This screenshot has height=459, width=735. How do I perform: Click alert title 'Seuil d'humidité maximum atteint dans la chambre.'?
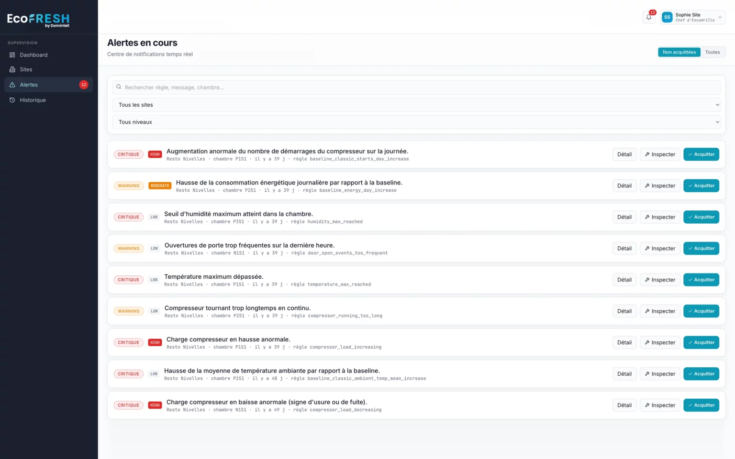[x=238, y=214]
